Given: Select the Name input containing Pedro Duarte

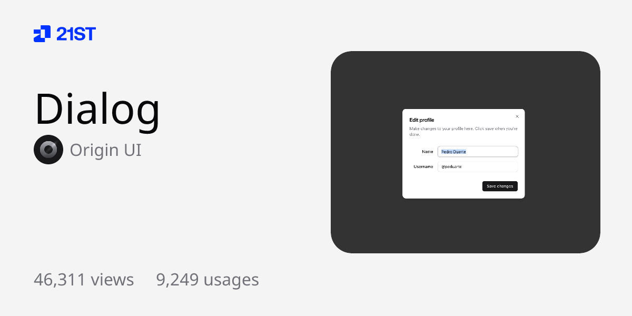Looking at the screenshot, I should [477, 152].
